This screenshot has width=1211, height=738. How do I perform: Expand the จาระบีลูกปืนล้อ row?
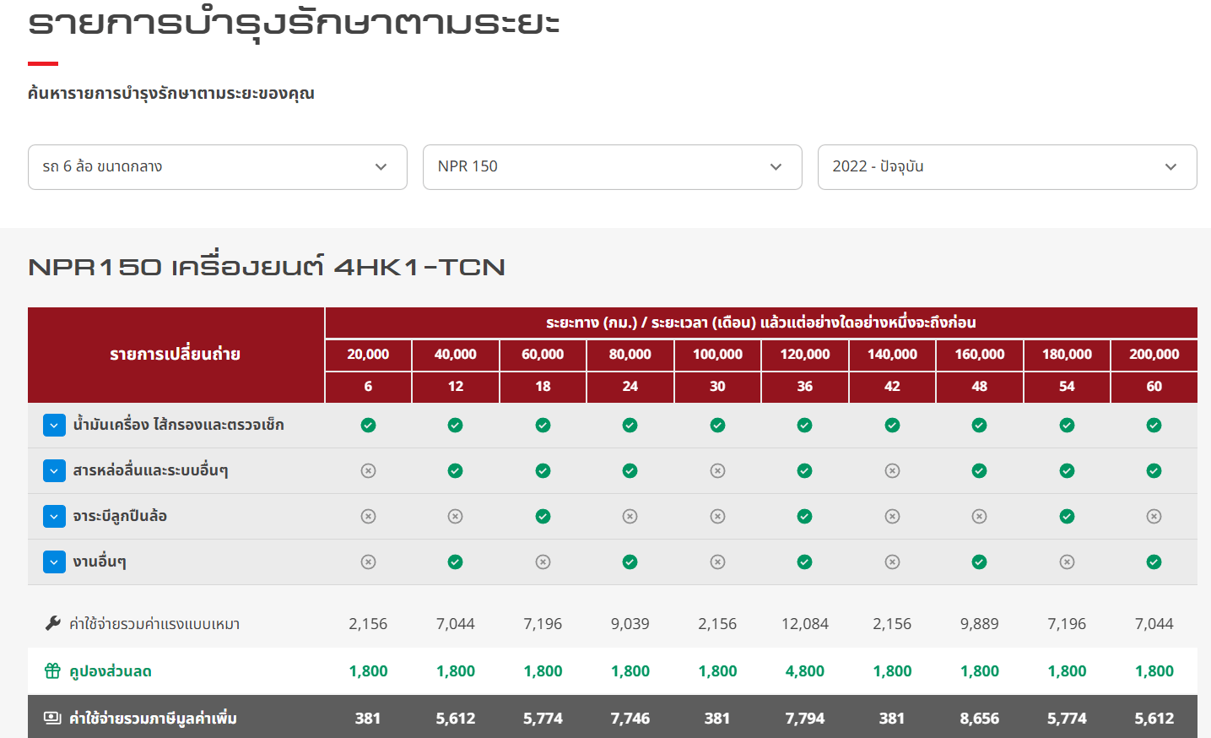[x=54, y=517]
